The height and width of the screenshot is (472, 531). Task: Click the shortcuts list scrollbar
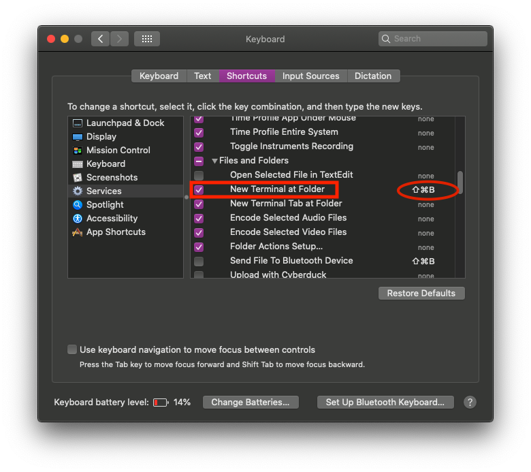[x=460, y=183]
